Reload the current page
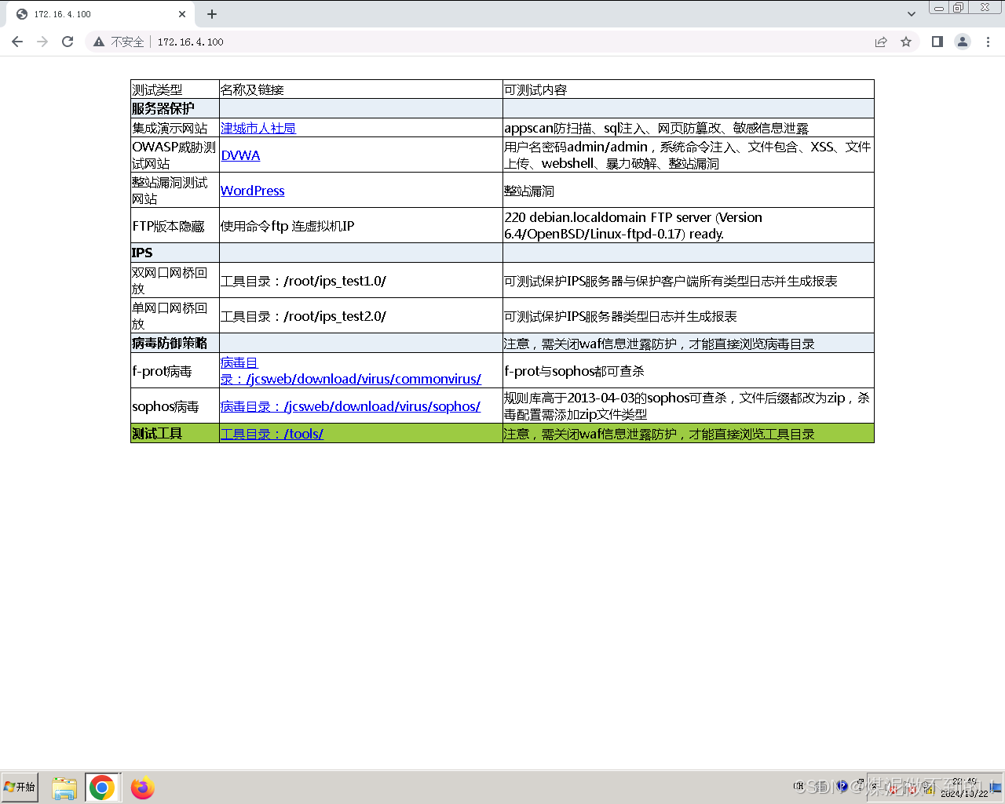 point(68,42)
